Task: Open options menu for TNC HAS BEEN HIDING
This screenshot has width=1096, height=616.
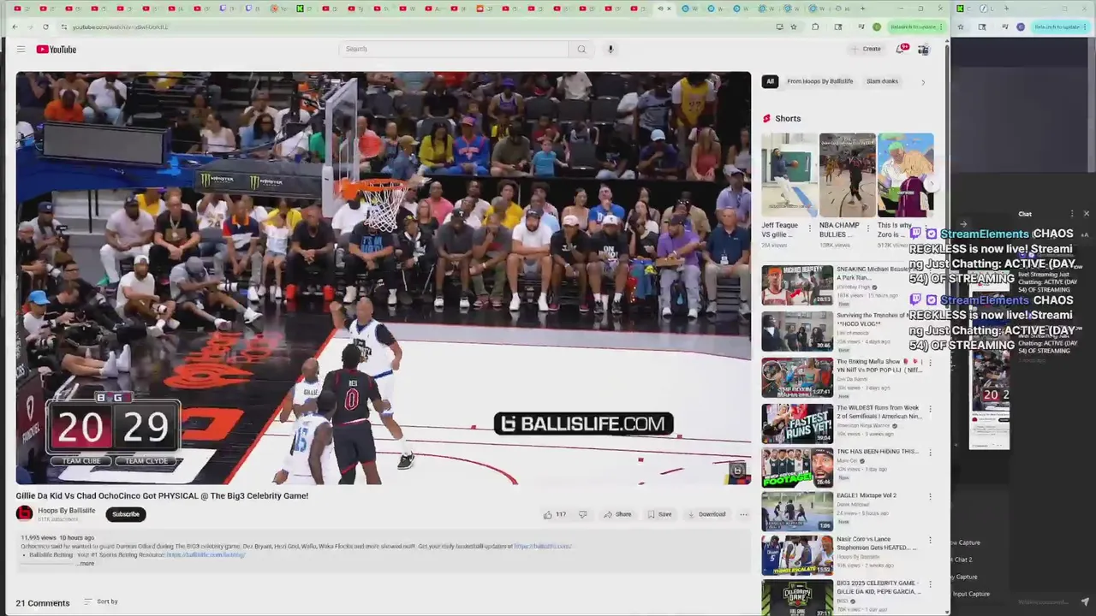Action: [x=930, y=453]
